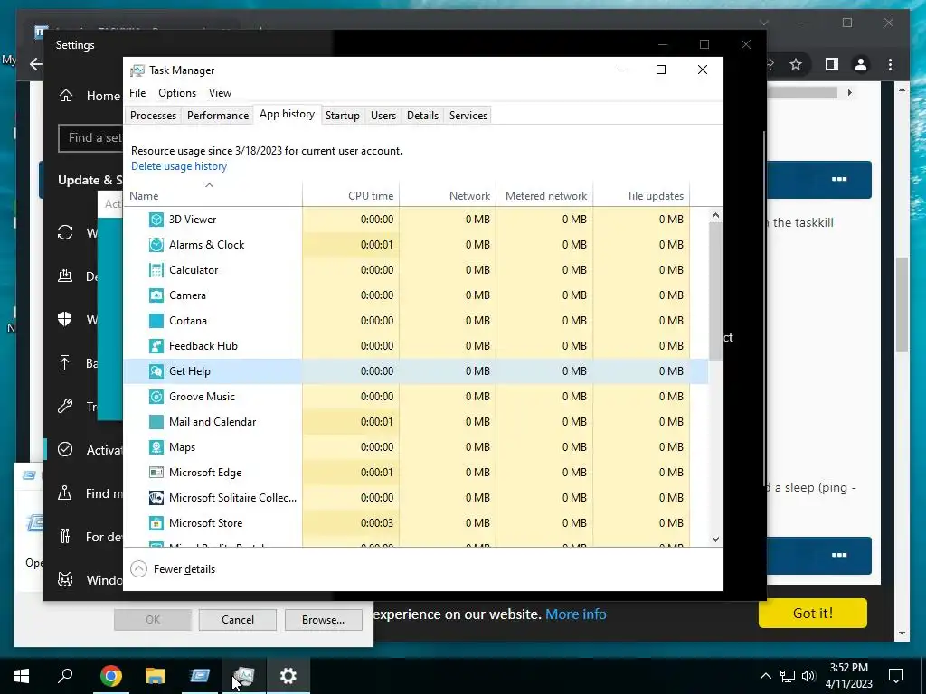The image size is (926, 694).
Task: Click the Microsoft Solitaire Collection icon
Action: click(x=156, y=498)
